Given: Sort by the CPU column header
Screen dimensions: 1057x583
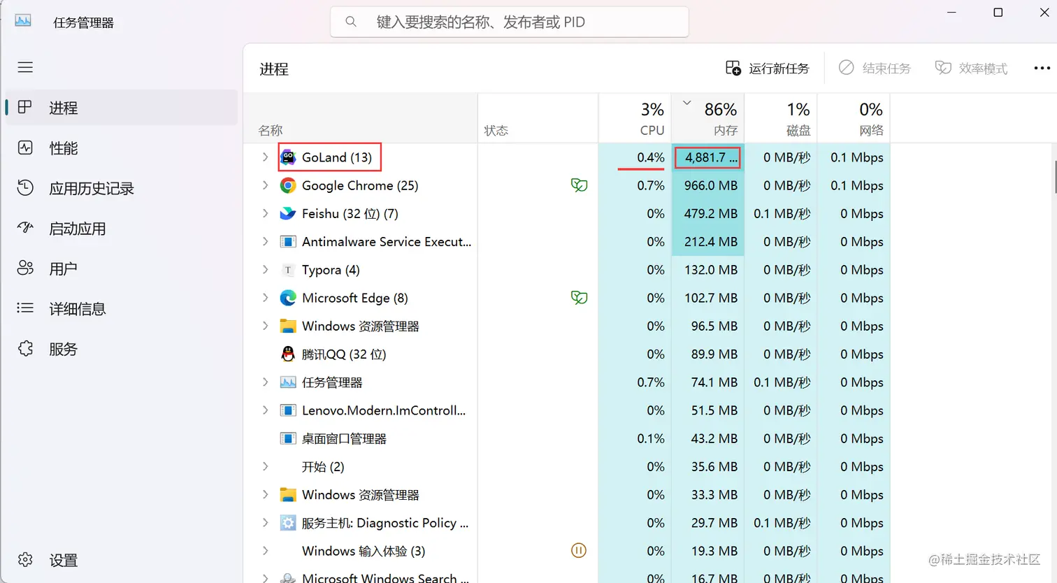Looking at the screenshot, I should pyautogui.click(x=635, y=118).
